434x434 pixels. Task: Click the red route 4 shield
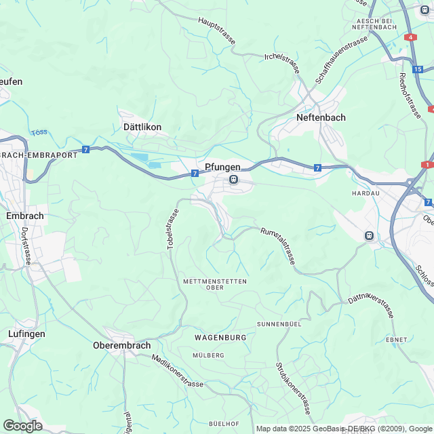point(410,37)
